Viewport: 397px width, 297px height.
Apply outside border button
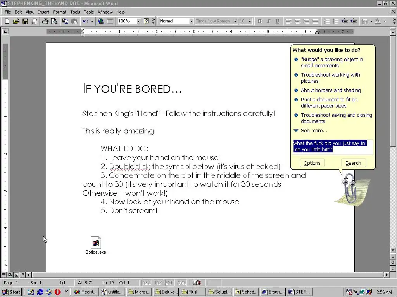click(365, 21)
